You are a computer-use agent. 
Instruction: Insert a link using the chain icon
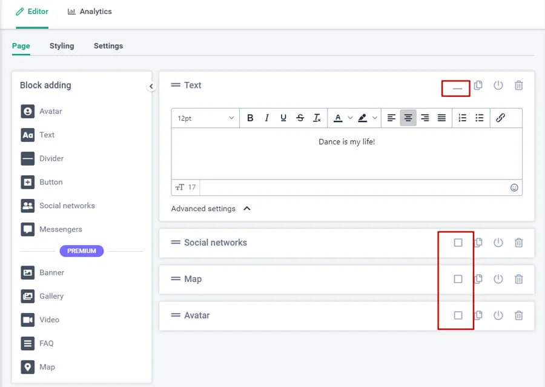pos(500,118)
